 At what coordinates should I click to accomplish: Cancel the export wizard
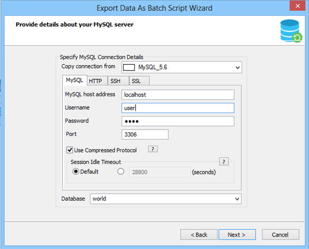tap(281, 235)
